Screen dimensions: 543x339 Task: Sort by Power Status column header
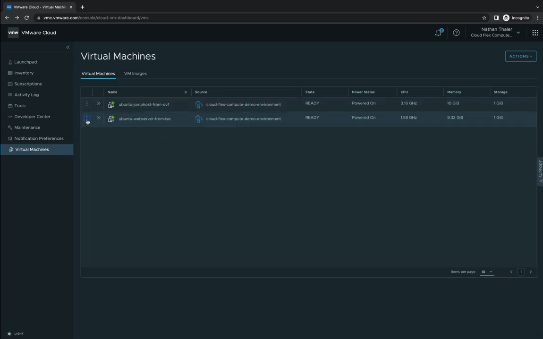[363, 92]
